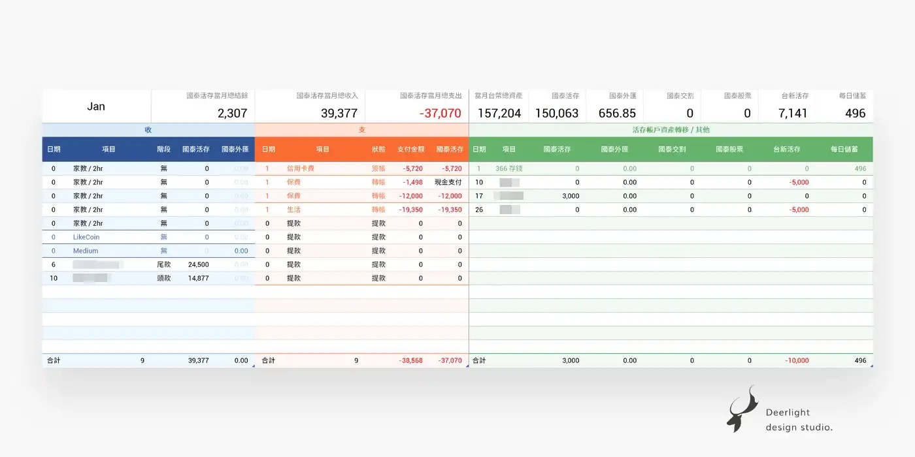Select the green 活存帳戶資產轉移 / 其他 header

click(671, 130)
